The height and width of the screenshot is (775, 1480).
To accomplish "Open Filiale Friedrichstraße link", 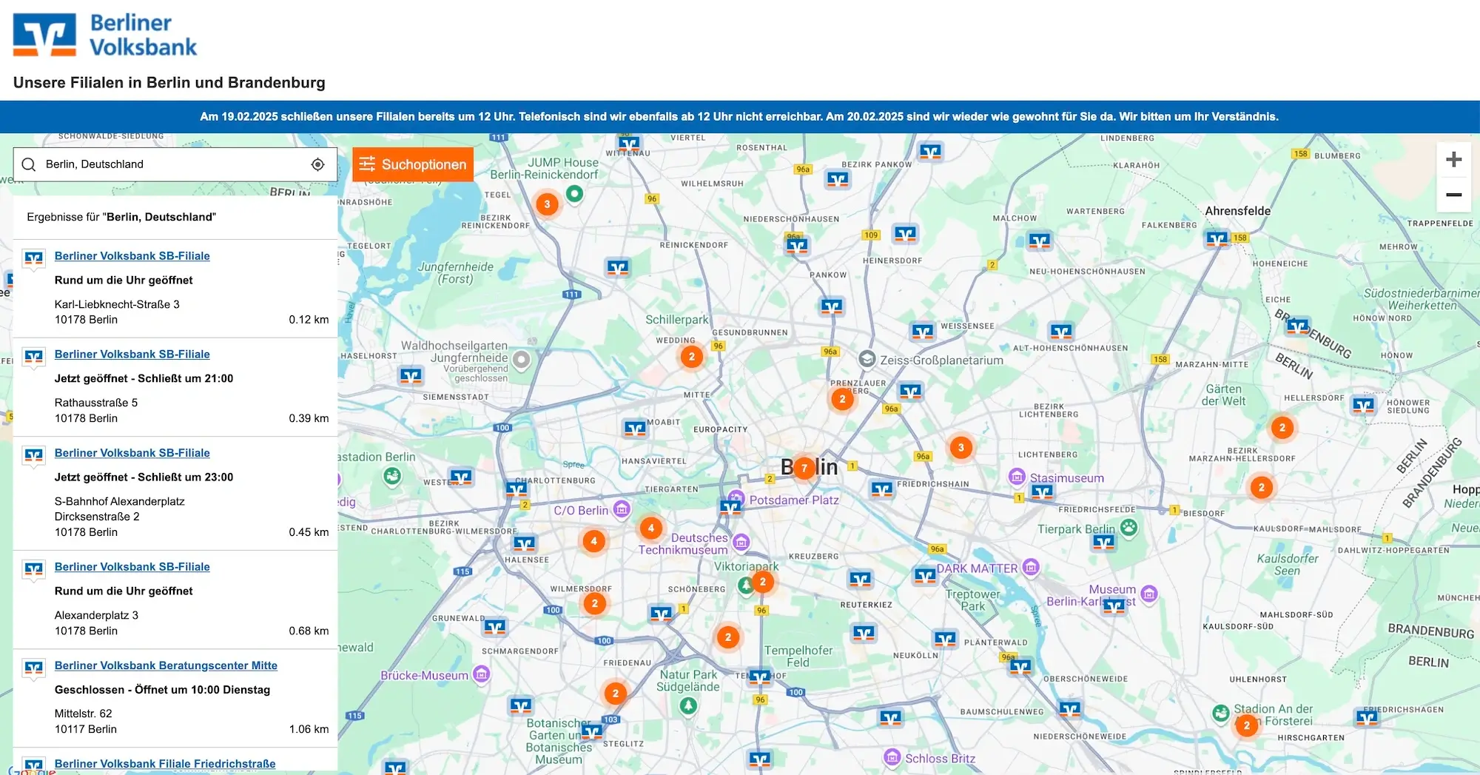I will (x=165, y=763).
